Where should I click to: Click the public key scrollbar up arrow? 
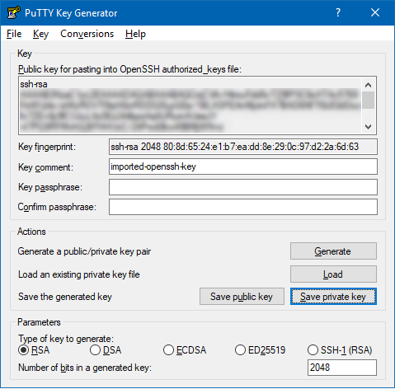pyautogui.click(x=369, y=85)
